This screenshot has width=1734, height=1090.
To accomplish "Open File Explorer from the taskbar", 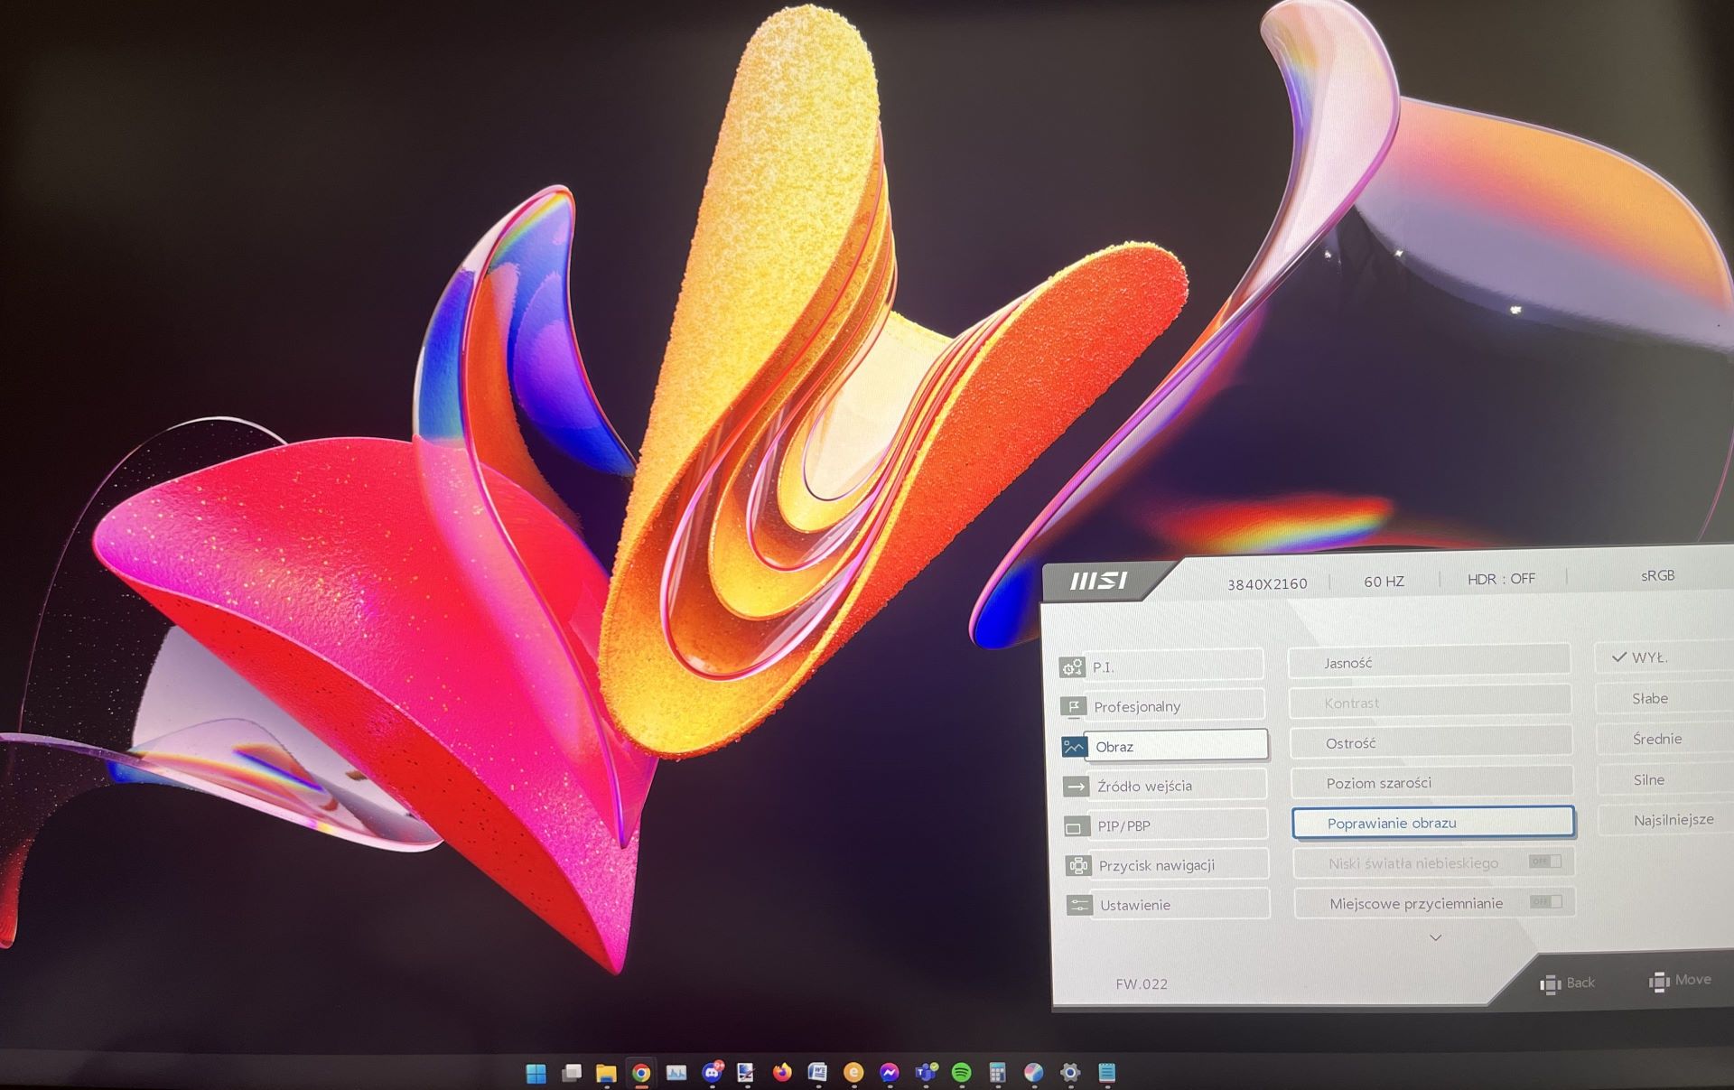I will 606,1073.
